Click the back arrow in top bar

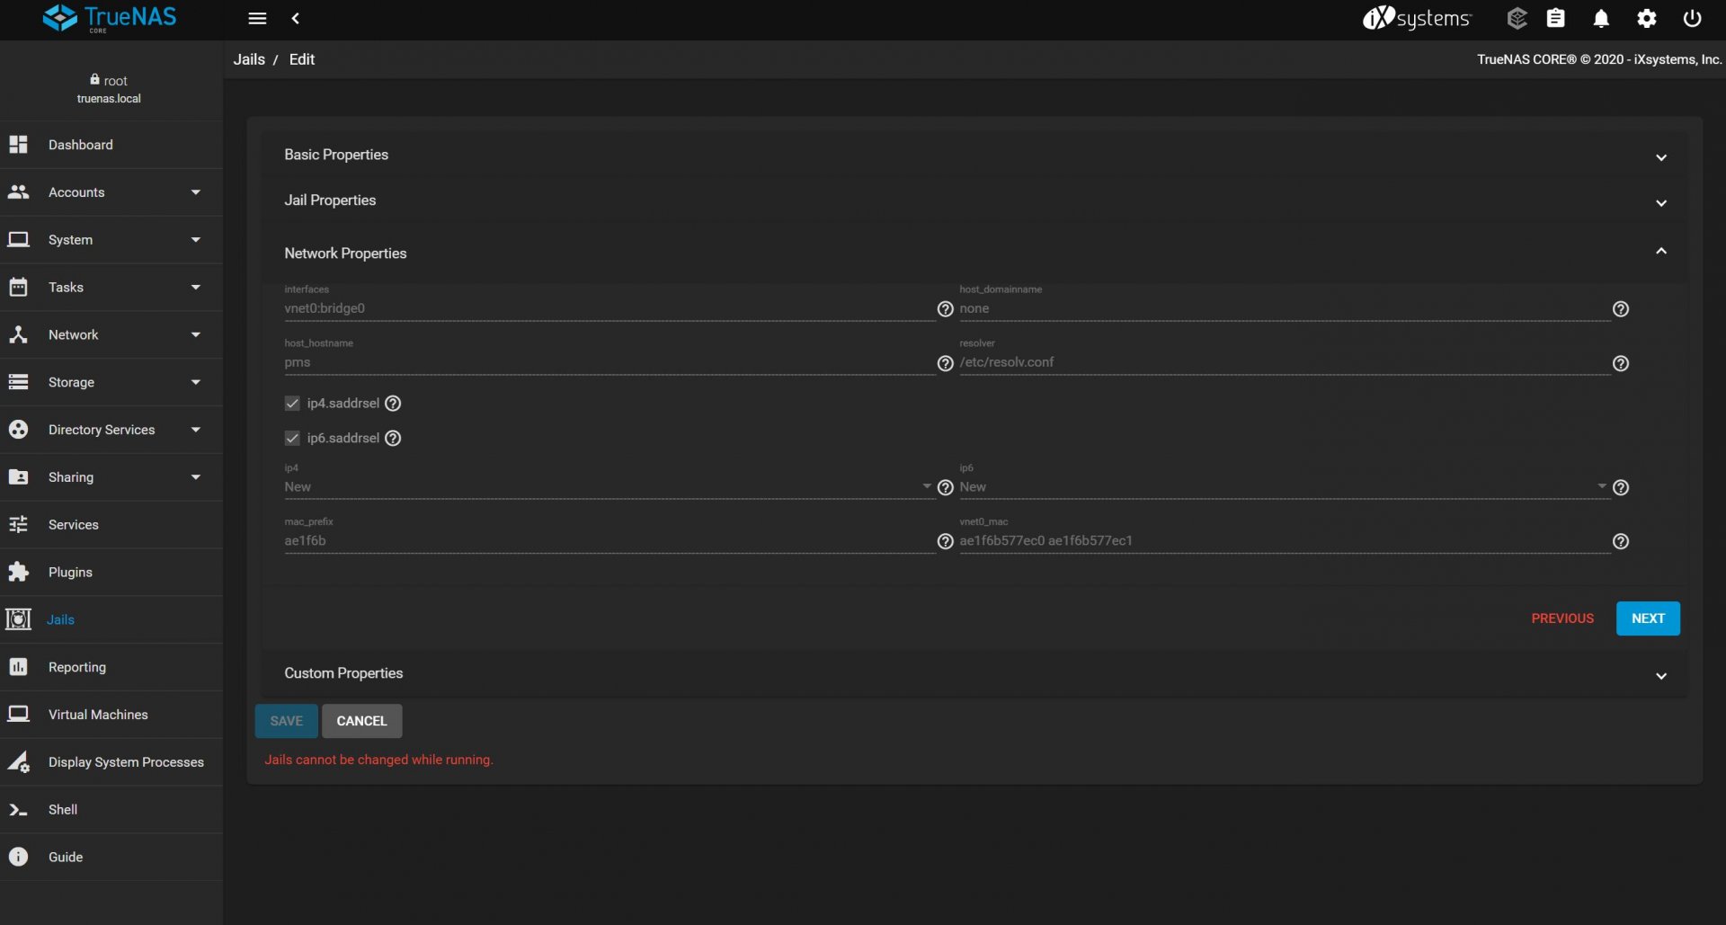pyautogui.click(x=296, y=19)
